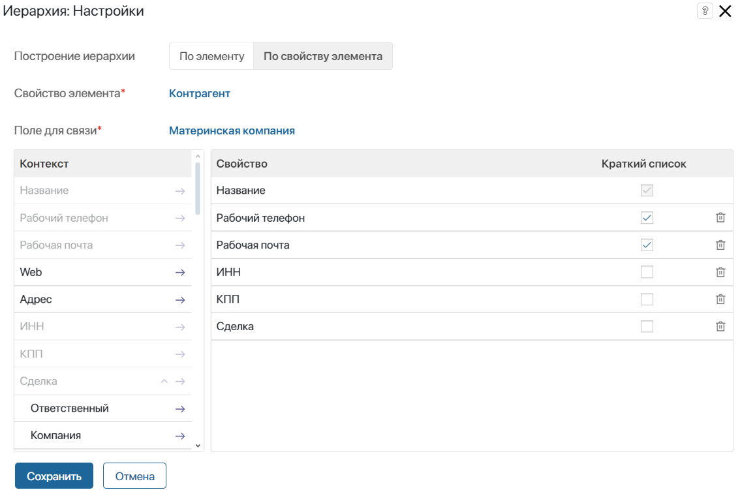Click the arrow beside Название in the context list
This screenshot has width=740, height=490.
180,191
